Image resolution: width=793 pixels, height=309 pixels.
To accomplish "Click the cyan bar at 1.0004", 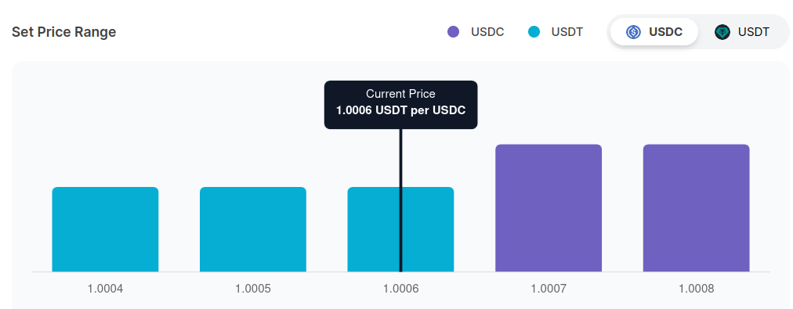I will click(x=105, y=229).
